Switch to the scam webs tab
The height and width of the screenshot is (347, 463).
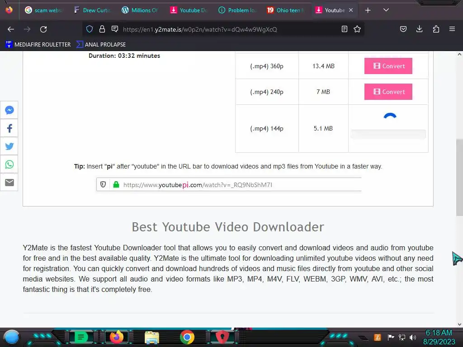coord(43,10)
